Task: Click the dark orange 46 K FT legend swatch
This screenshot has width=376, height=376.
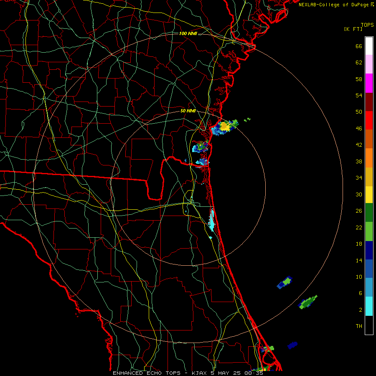Action: coord(369,139)
